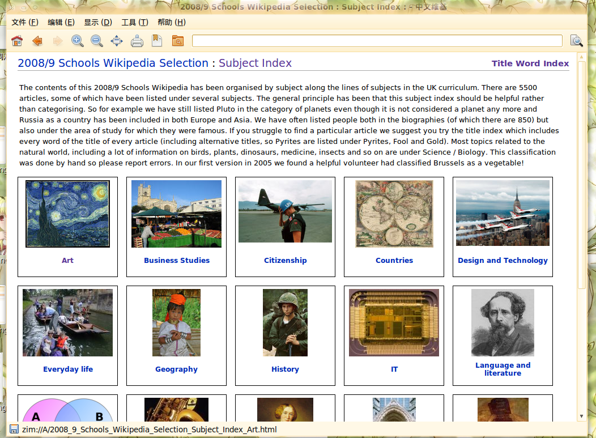This screenshot has height=438, width=596.
Task: Click the jets over city thumbnail
Action: point(503,213)
